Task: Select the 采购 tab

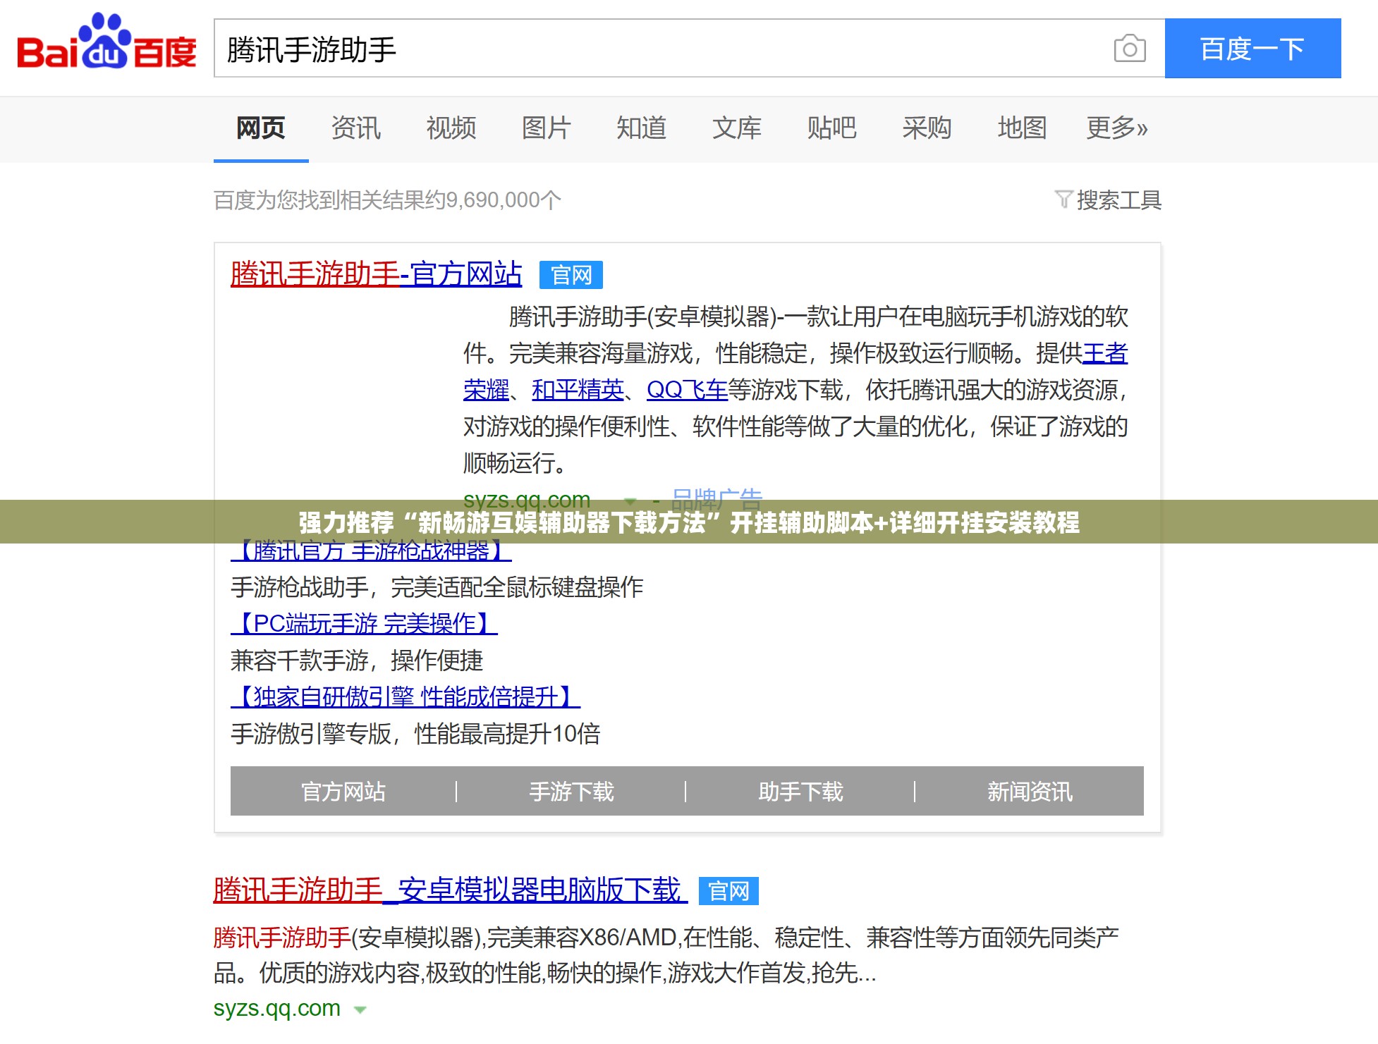Action: point(927,128)
